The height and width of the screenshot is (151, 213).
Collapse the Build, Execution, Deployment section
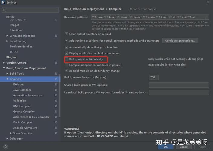tap(4, 68)
